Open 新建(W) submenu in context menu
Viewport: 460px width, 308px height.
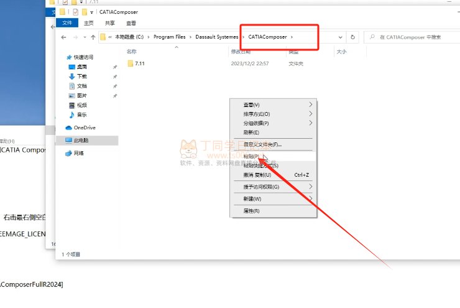pos(273,198)
